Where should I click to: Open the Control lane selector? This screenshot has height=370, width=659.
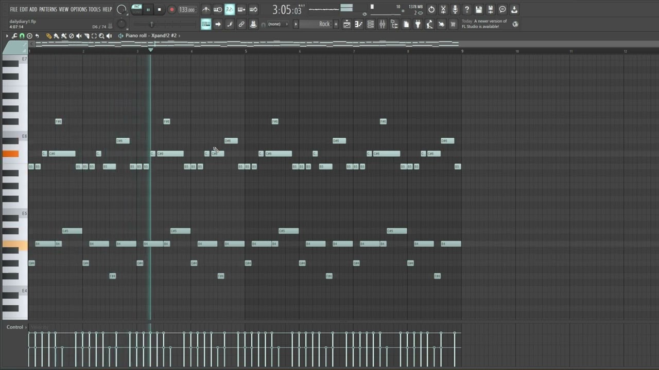click(x=15, y=327)
